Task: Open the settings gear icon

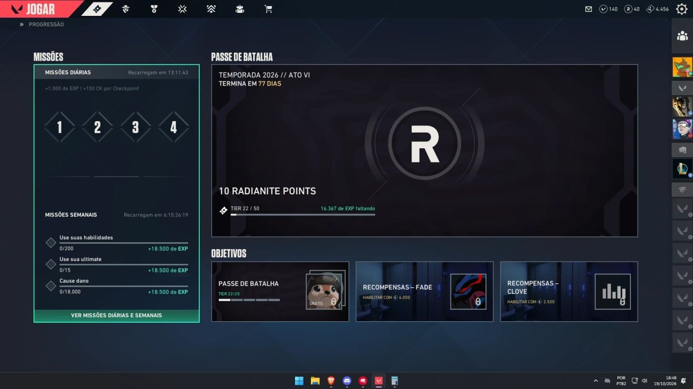Action: pyautogui.click(x=682, y=9)
